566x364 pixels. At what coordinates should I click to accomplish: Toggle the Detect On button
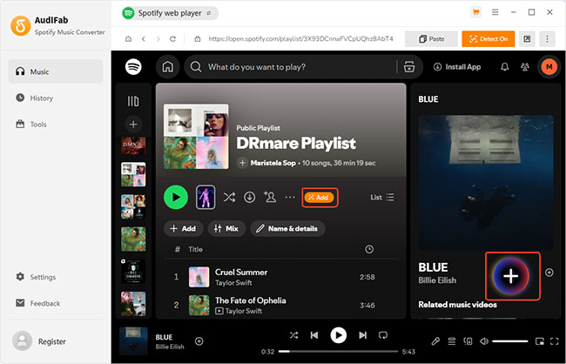pos(489,39)
